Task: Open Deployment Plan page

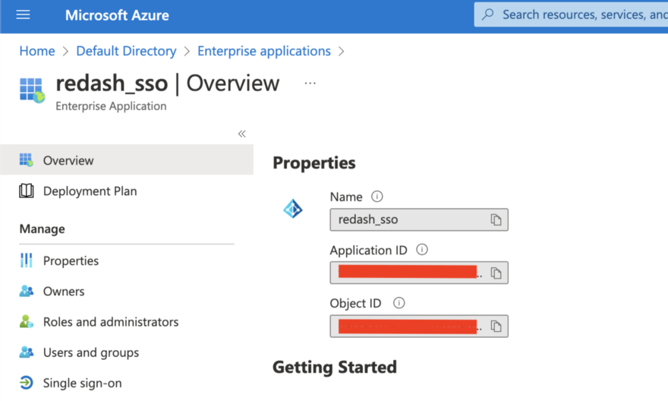Action: pyautogui.click(x=90, y=191)
